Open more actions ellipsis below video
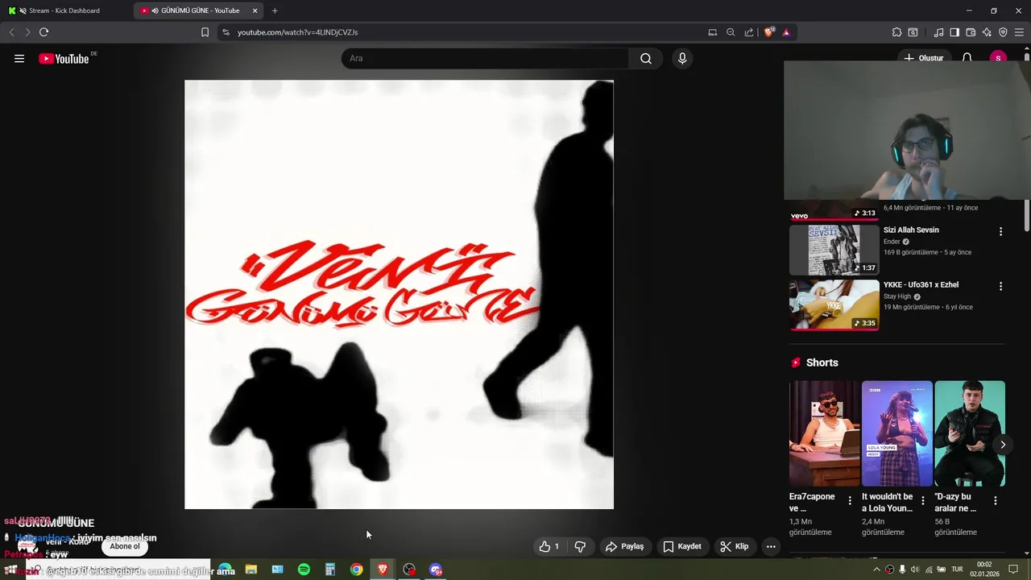This screenshot has width=1031, height=580. pos(771,546)
